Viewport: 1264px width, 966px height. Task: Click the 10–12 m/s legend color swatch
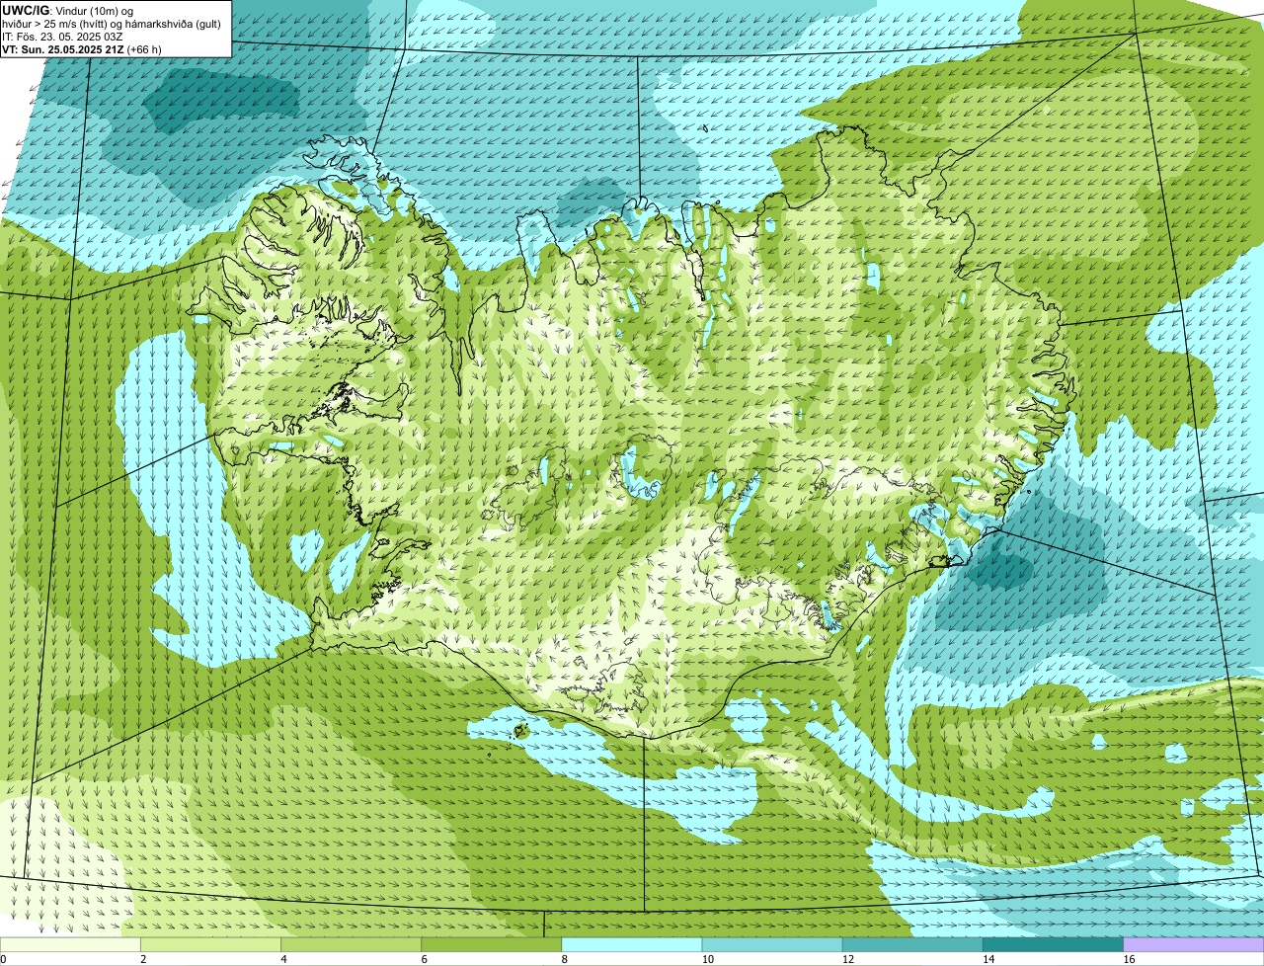(772, 945)
